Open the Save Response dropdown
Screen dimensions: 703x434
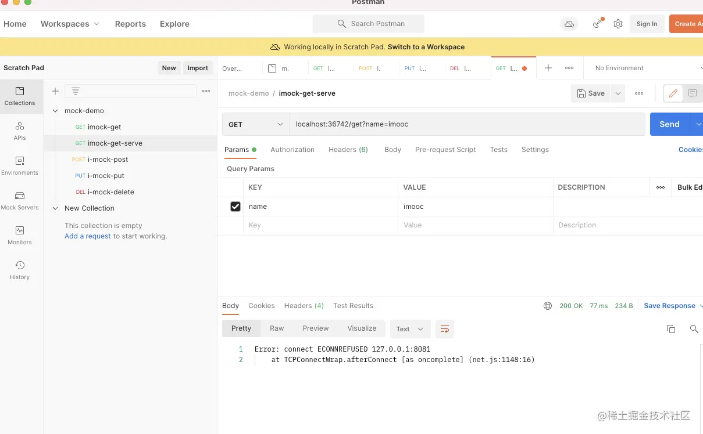[x=673, y=306]
